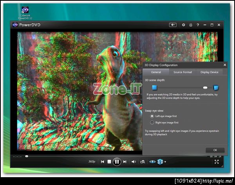Open PowerDVD help question mark
Image resolution: width=235 pixels, height=185 pixels.
[198, 25]
